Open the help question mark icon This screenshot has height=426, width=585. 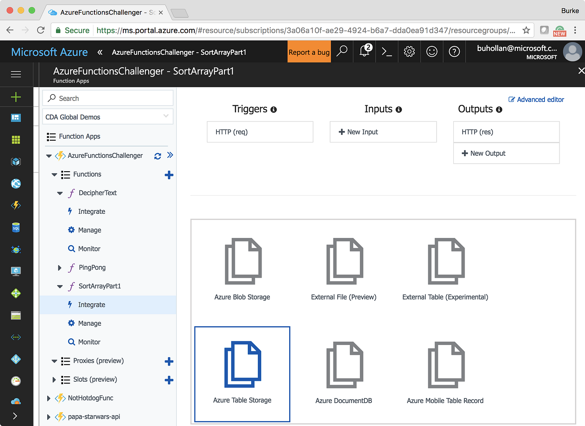tap(454, 51)
